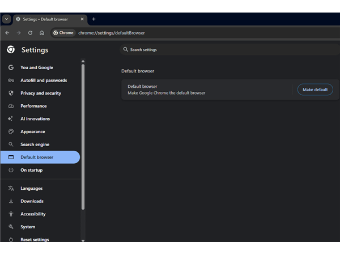Click the sparkle AI innovations icon
The width and height of the screenshot is (340, 255).
[10, 118]
